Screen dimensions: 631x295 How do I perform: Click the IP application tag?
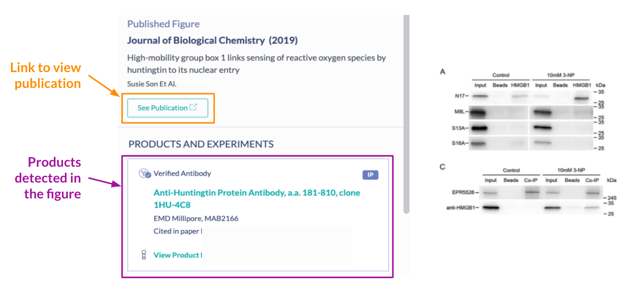pyautogui.click(x=370, y=175)
